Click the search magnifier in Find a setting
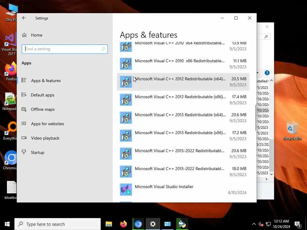 (x=103, y=49)
